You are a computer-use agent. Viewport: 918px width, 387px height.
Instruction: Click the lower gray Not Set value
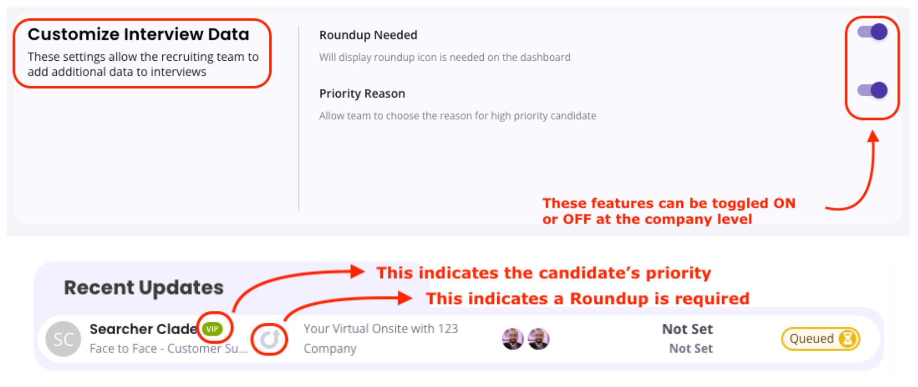pos(691,348)
